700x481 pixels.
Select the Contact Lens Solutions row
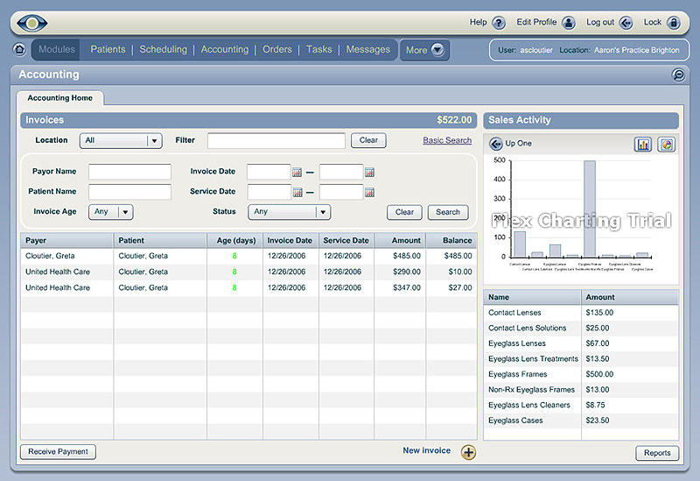pos(581,329)
